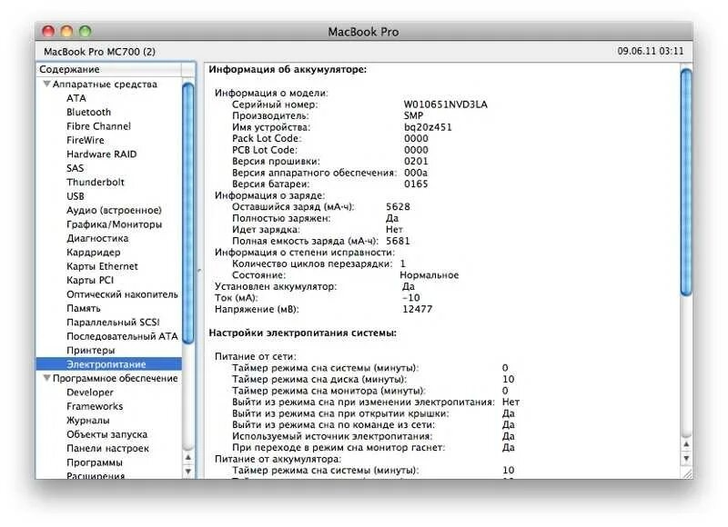Open Аудио (встроенное) section

pos(115,210)
